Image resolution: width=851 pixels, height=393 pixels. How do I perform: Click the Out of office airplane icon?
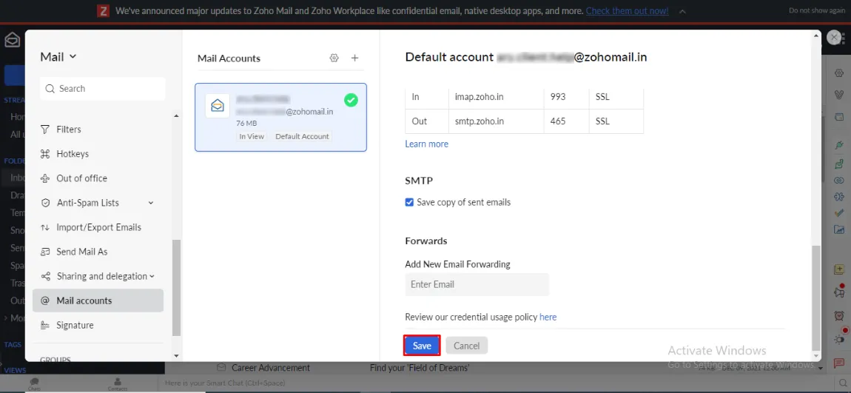pyautogui.click(x=45, y=178)
